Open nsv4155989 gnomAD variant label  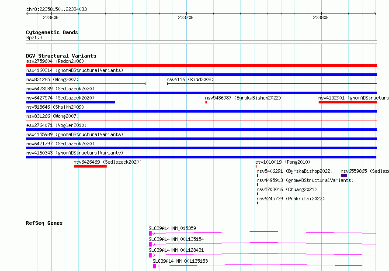click(x=75, y=134)
